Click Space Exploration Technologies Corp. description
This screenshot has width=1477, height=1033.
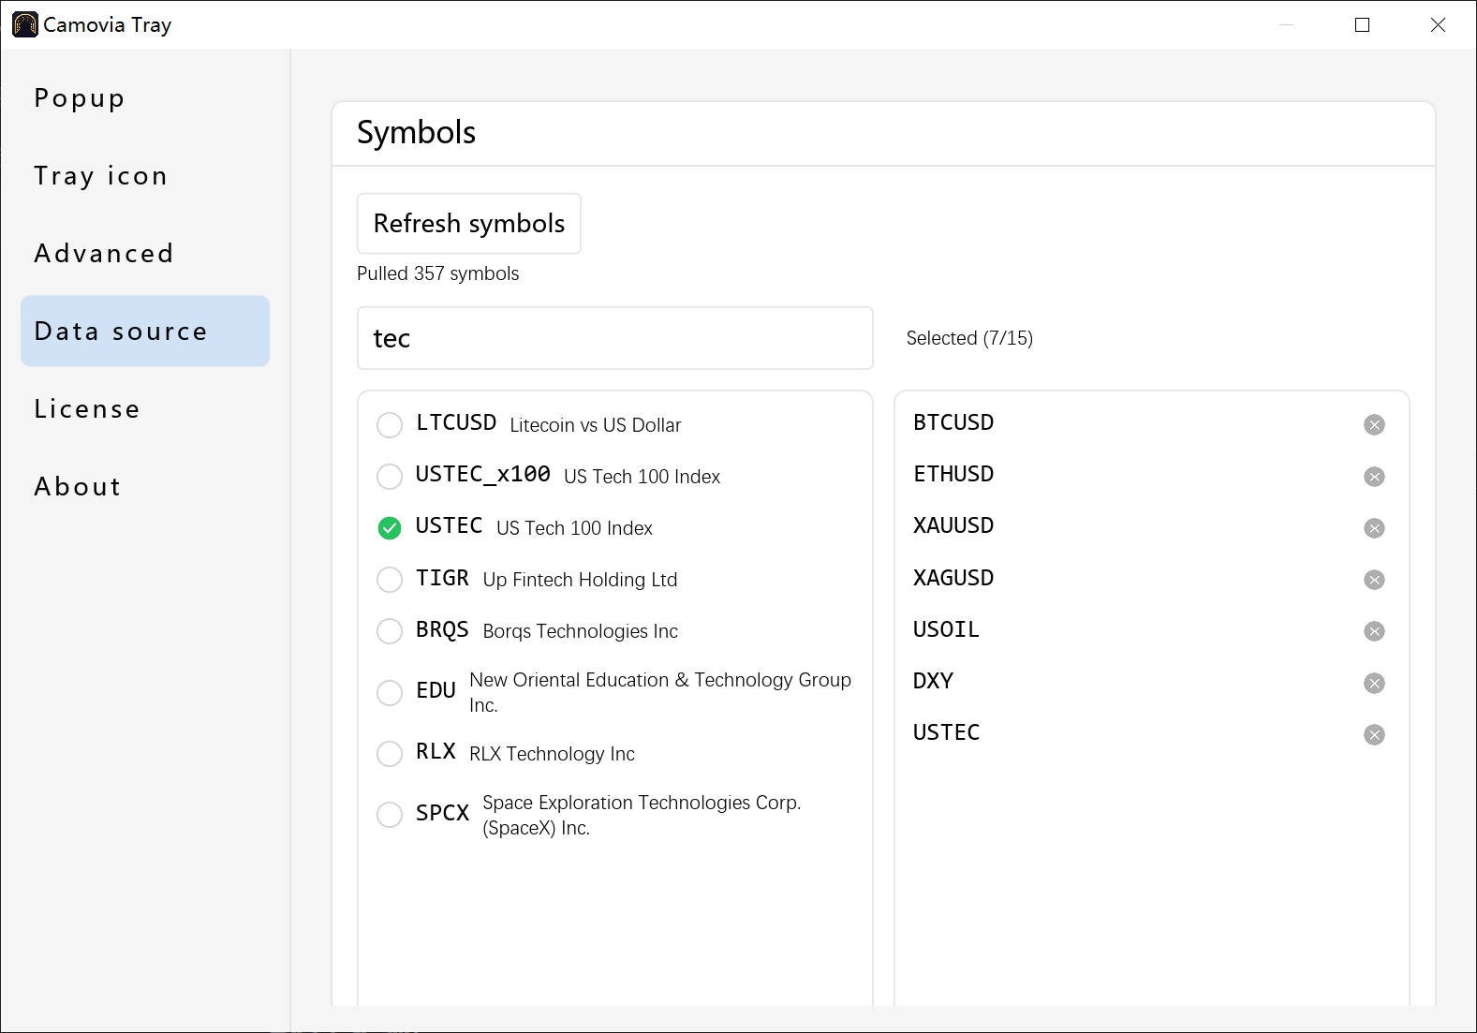[642, 815]
